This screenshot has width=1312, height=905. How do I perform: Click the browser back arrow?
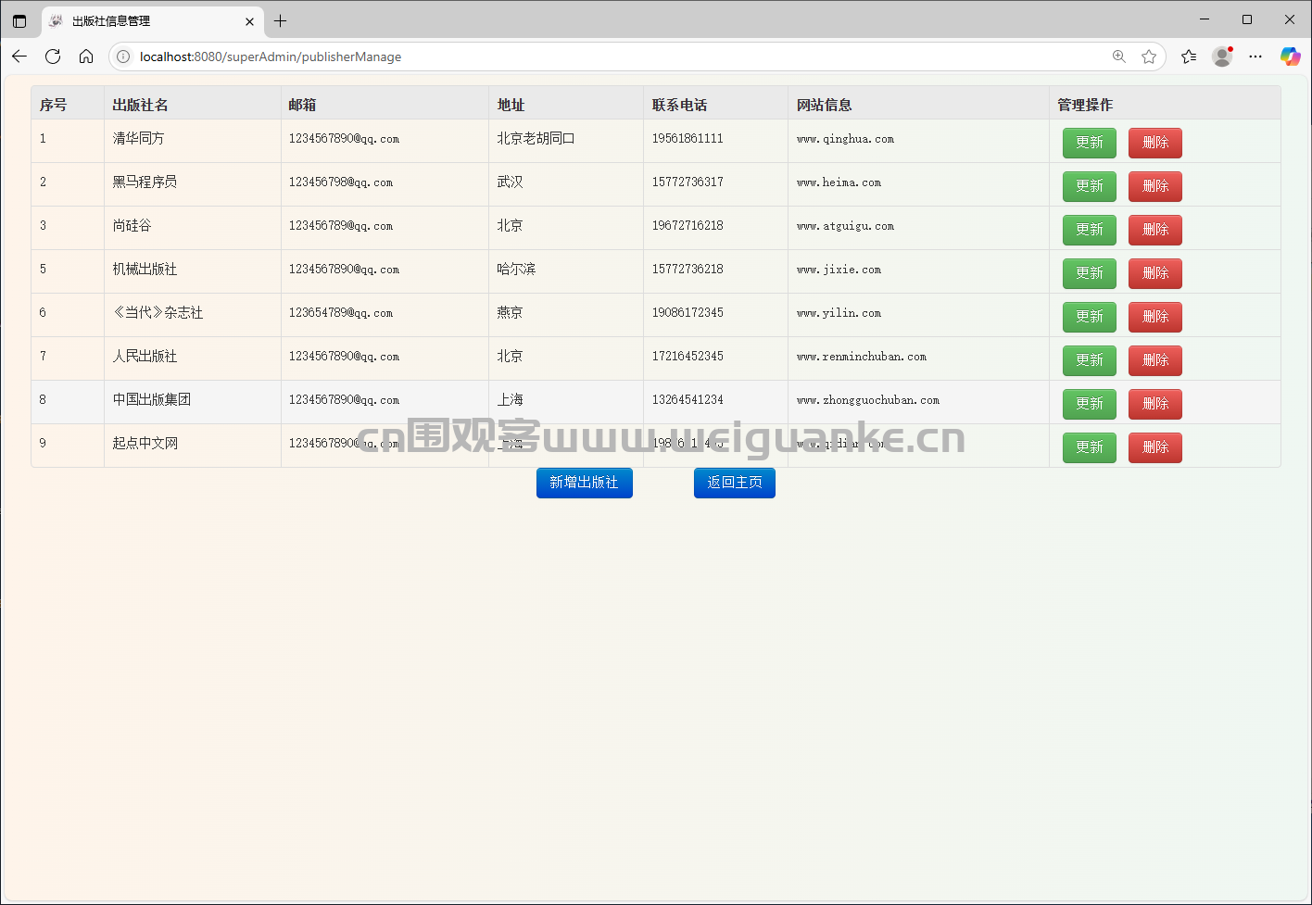coord(19,57)
